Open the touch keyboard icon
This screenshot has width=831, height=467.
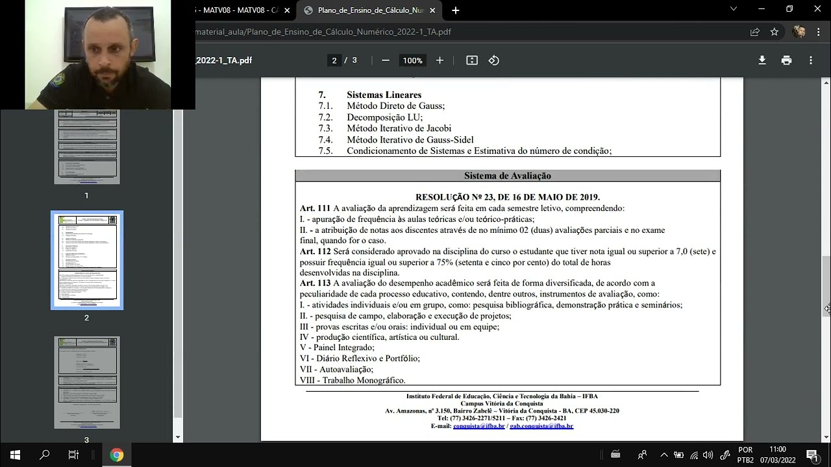pyautogui.click(x=615, y=455)
